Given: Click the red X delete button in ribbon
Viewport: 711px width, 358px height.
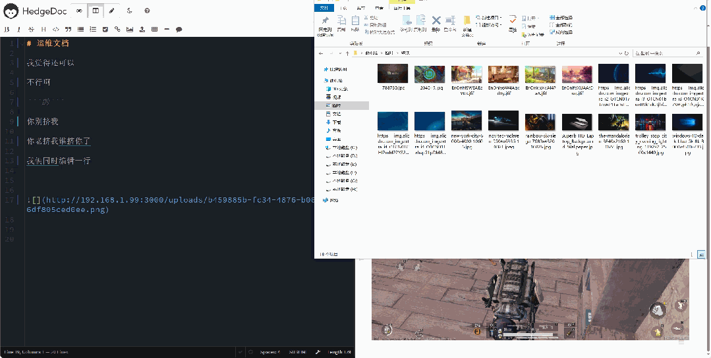Looking at the screenshot, I should pyautogui.click(x=436, y=22).
